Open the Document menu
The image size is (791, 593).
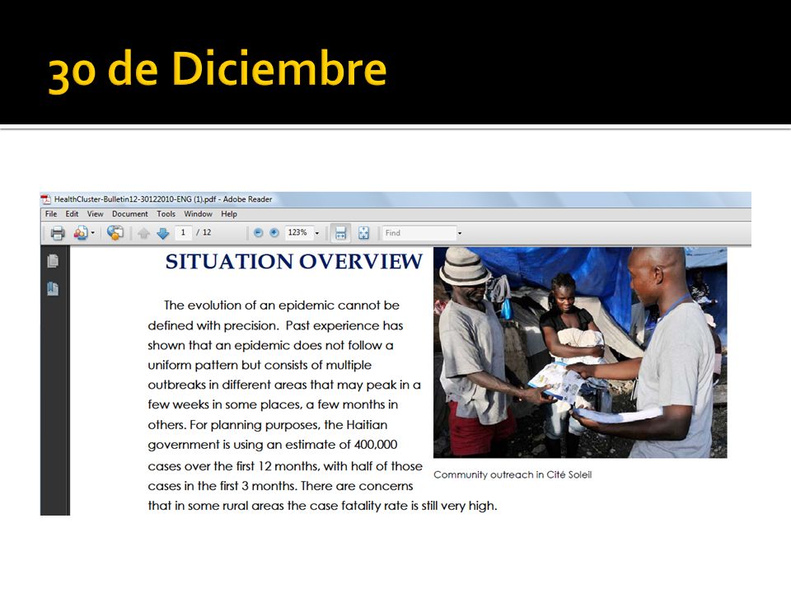[x=130, y=214]
